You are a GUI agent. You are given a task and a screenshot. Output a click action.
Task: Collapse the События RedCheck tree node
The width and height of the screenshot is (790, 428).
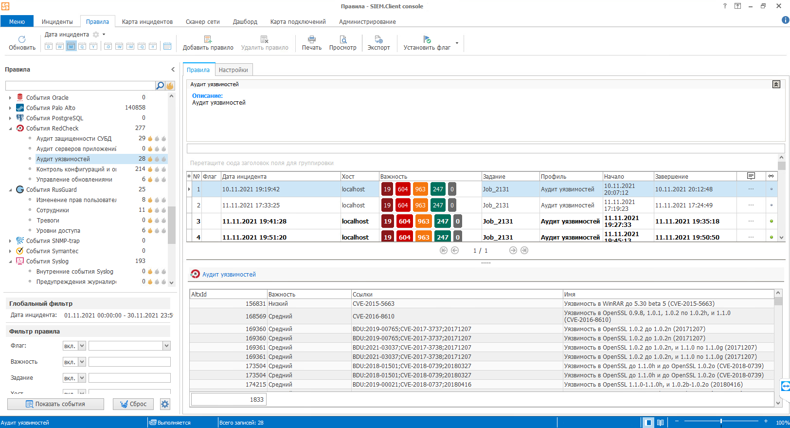pos(10,129)
